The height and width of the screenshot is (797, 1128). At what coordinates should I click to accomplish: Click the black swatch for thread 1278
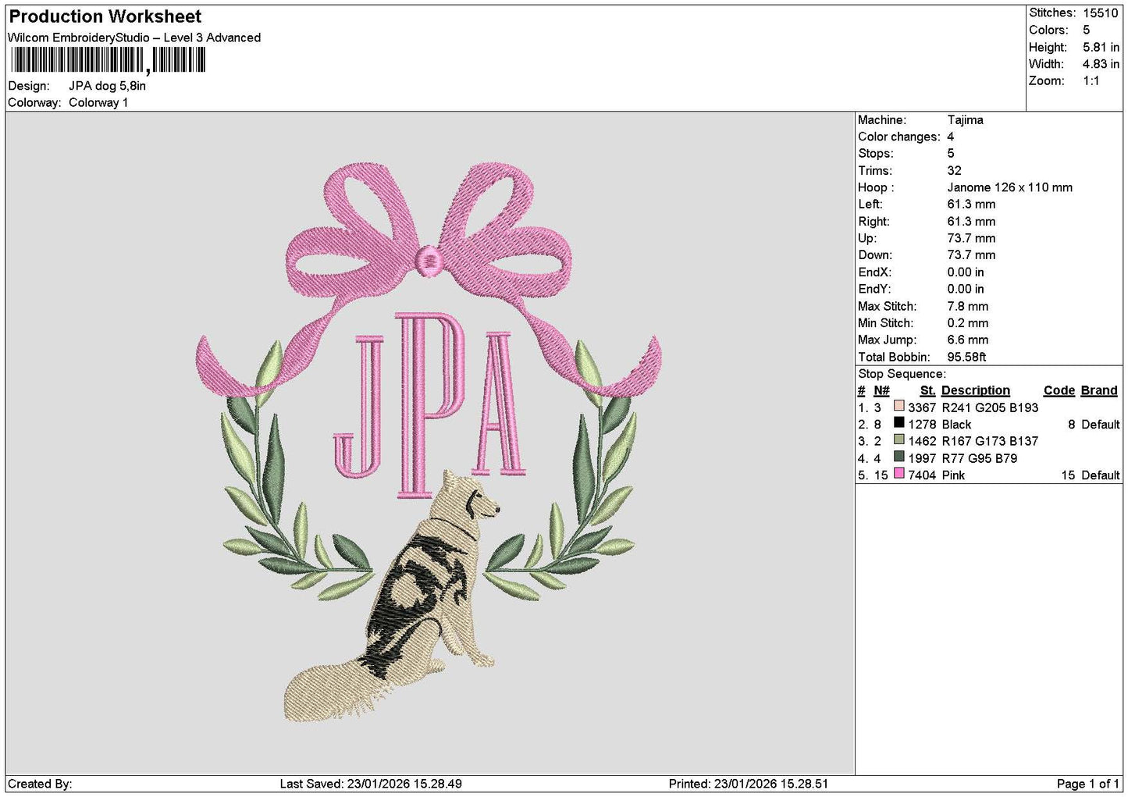click(x=898, y=423)
